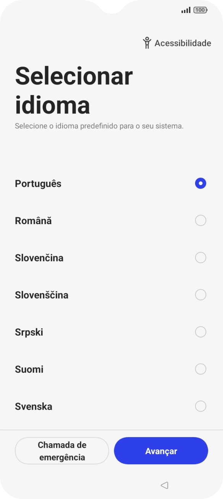Select the Português radio button
Image resolution: width=223 pixels, height=499 pixels.
(x=200, y=183)
